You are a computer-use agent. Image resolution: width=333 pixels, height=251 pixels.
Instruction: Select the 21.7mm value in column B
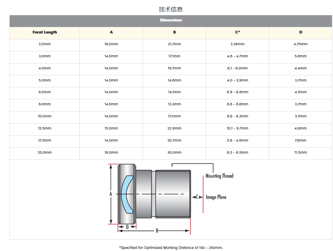[x=174, y=44]
